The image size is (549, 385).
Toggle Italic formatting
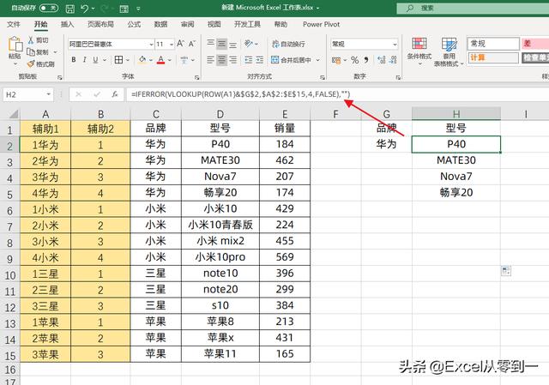coord(84,60)
